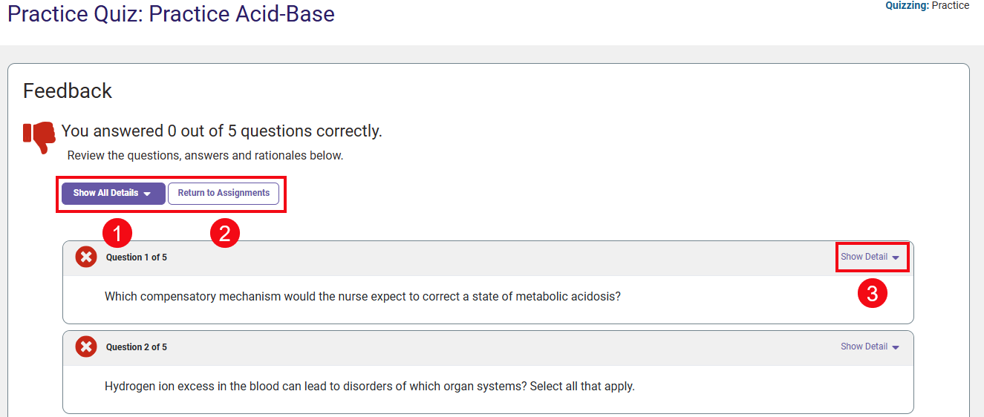Viewport: 984px width, 417px height.
Task: Click the red X icon for Question 1
Action: tap(86, 257)
